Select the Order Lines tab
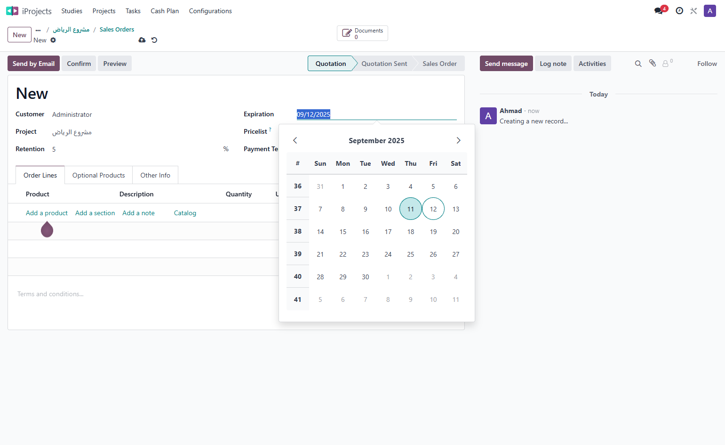The image size is (725, 445). (40, 175)
